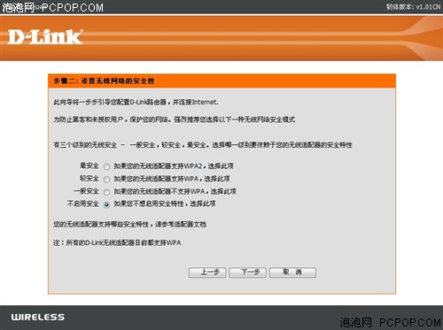Select the 不启用安全 radio option
The width and height of the screenshot is (443, 330).
pos(106,204)
